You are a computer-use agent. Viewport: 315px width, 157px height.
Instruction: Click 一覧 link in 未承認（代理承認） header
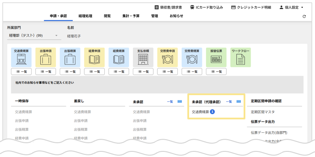tap(229, 102)
